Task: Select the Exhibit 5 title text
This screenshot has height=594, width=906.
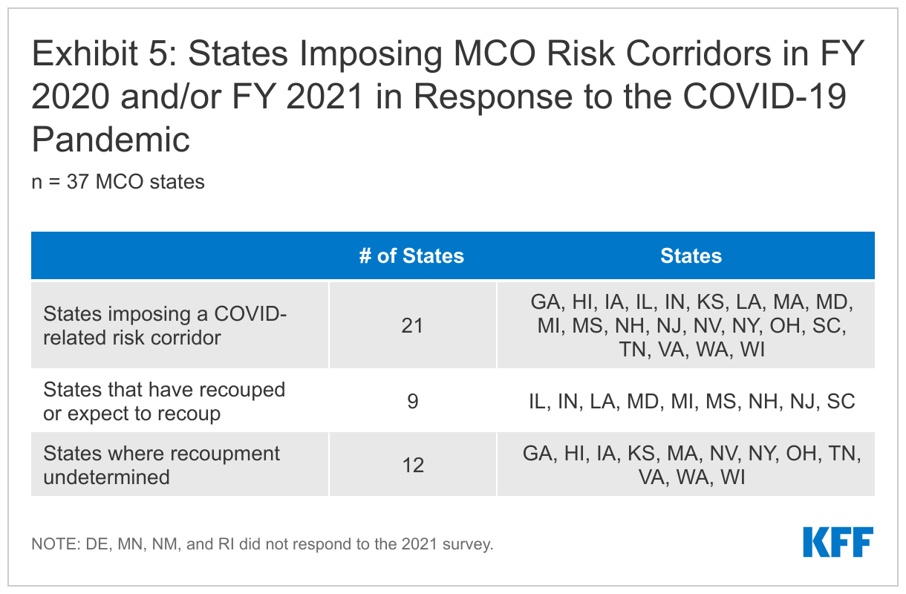Action: click(x=444, y=97)
